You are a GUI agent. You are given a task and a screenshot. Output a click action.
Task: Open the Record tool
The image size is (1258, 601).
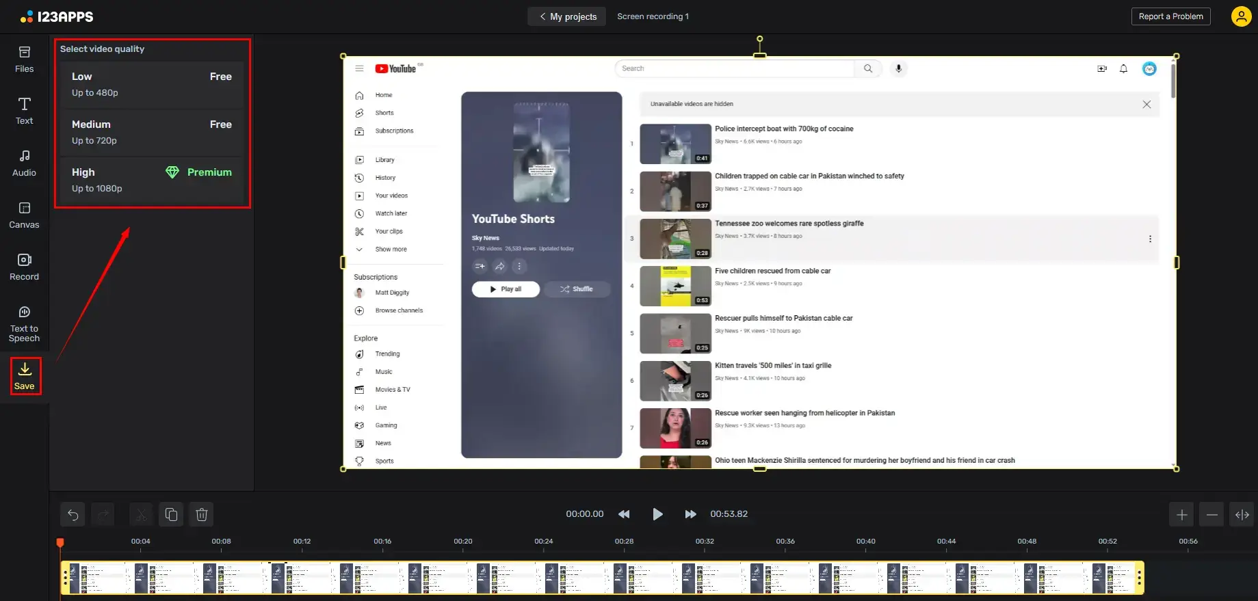[24, 267]
